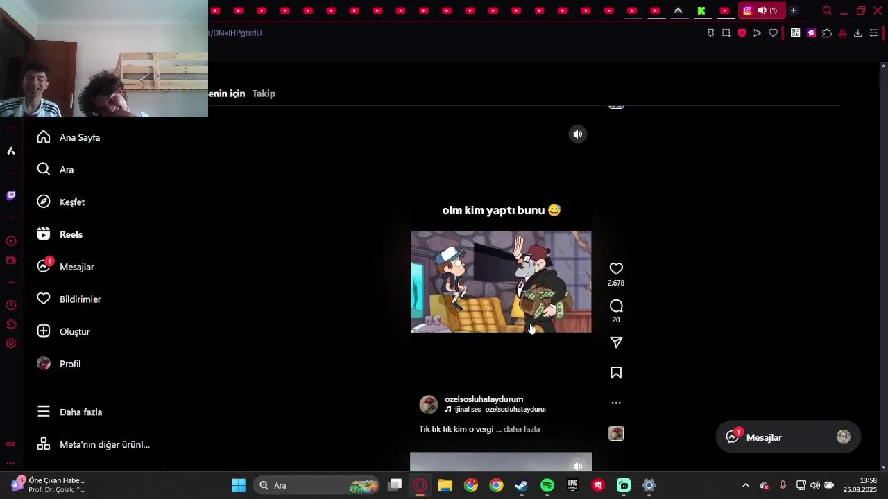Click the Gravity Falls reel video
The height and width of the screenshot is (499, 888).
[x=501, y=282]
